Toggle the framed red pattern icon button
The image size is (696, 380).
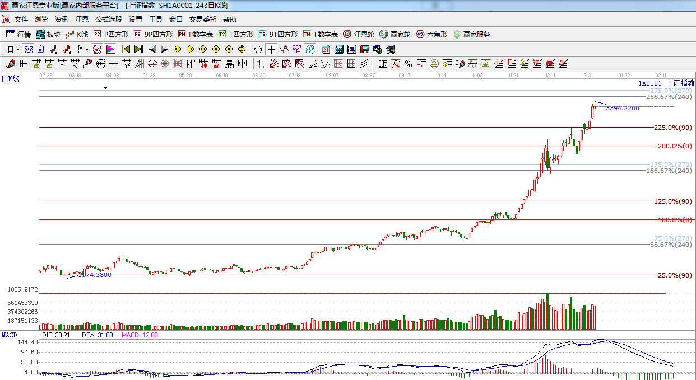pyautogui.click(x=97, y=49)
